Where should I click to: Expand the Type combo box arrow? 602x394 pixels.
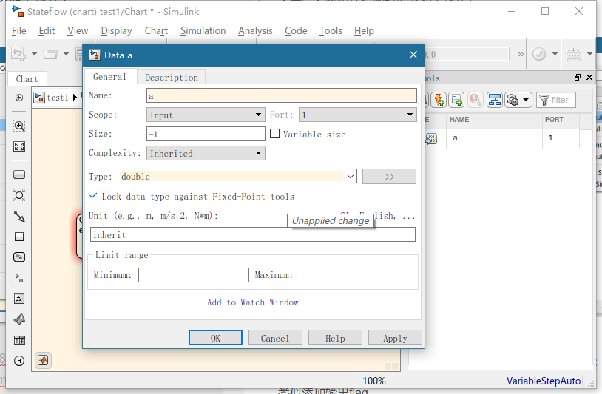(350, 177)
